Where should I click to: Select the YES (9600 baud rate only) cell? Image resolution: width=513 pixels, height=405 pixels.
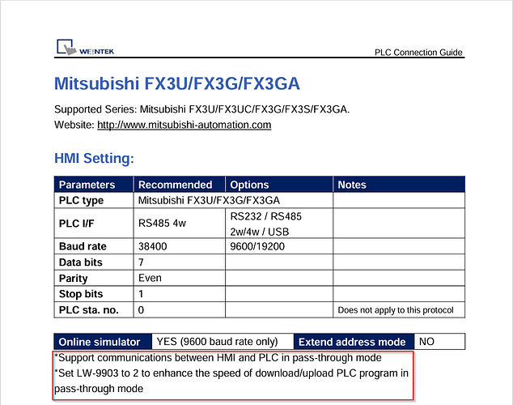(223, 342)
